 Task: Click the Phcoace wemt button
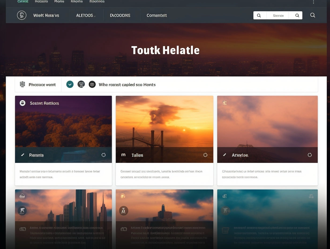pyautogui.click(x=42, y=85)
